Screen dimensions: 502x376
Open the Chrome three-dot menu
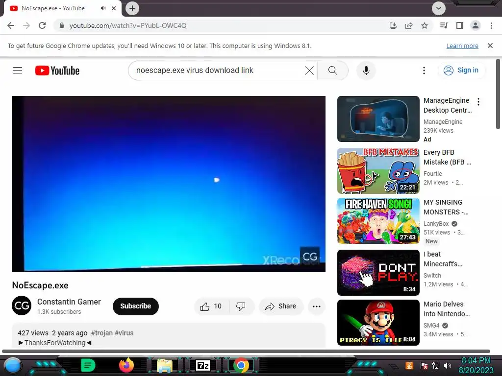pos(491,25)
